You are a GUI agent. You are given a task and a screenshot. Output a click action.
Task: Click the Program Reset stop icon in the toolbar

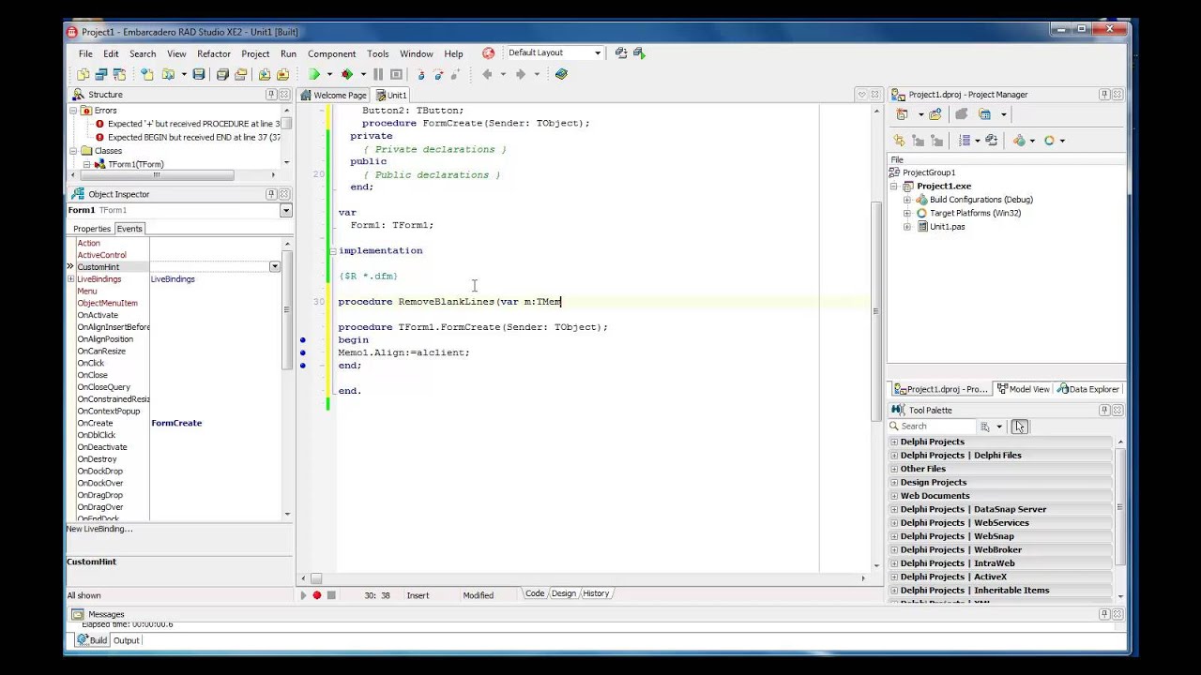click(396, 74)
